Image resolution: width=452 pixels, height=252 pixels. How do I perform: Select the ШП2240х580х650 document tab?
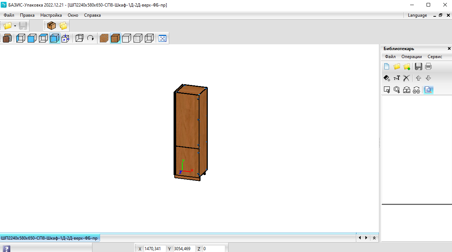coord(49,238)
